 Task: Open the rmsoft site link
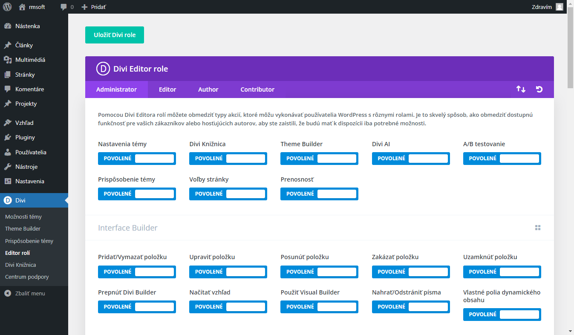37,7
